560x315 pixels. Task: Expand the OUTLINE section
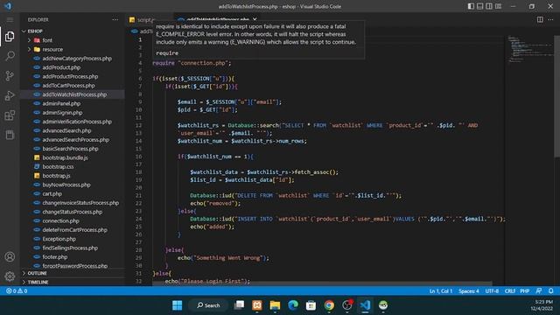coord(37,273)
